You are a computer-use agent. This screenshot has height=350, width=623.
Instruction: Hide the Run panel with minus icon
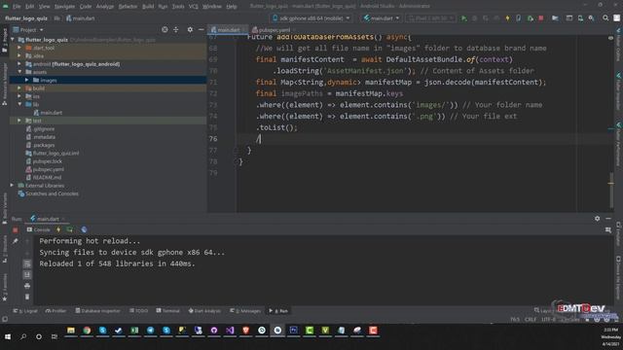coord(608,219)
